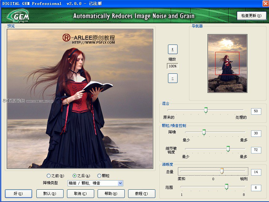The width and height of the screenshot is (269, 202).
Task: Click the 总量 clarity amount slider handle
Action: coord(222,171)
